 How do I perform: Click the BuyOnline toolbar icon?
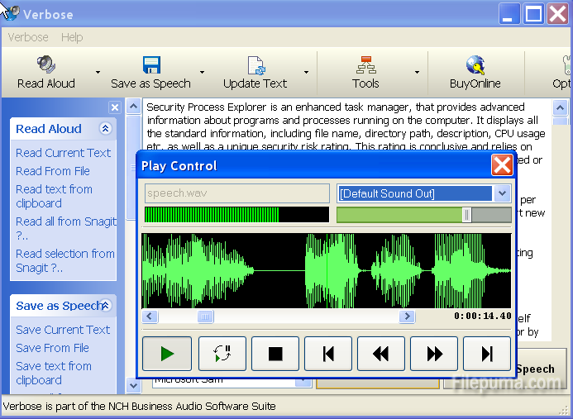(x=475, y=65)
